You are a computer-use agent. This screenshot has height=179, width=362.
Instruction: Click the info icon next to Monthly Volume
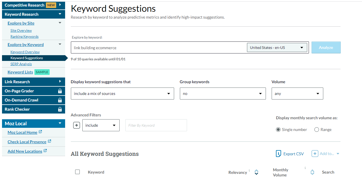(305, 168)
